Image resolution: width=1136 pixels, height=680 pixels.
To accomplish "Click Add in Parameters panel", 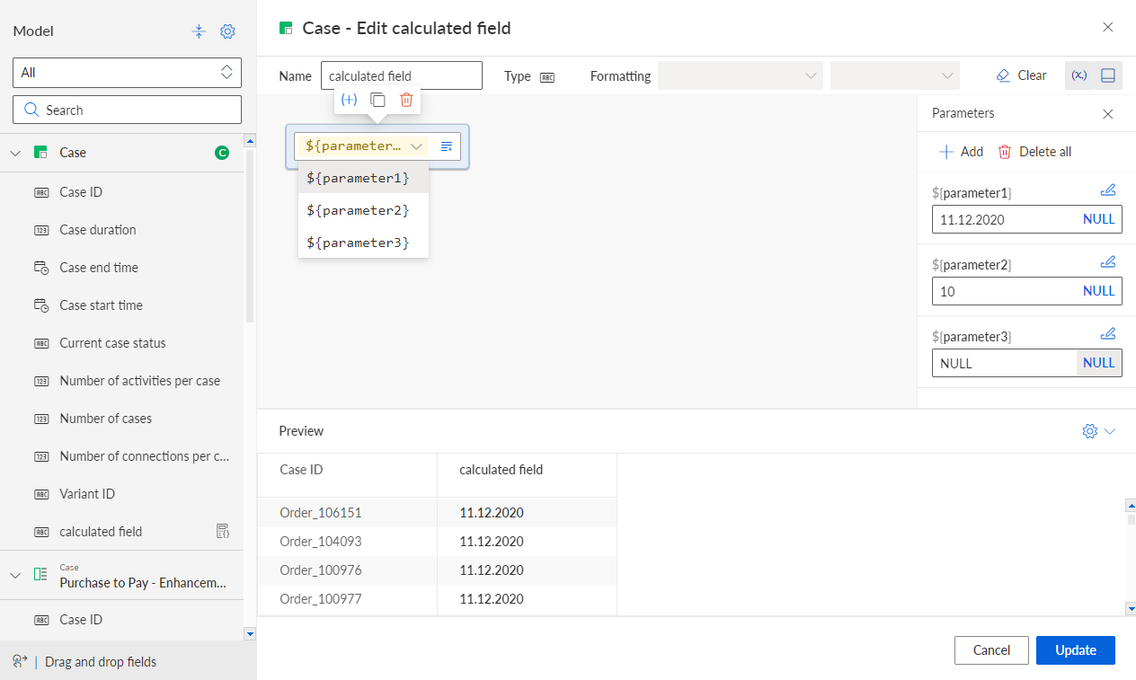I will [961, 152].
